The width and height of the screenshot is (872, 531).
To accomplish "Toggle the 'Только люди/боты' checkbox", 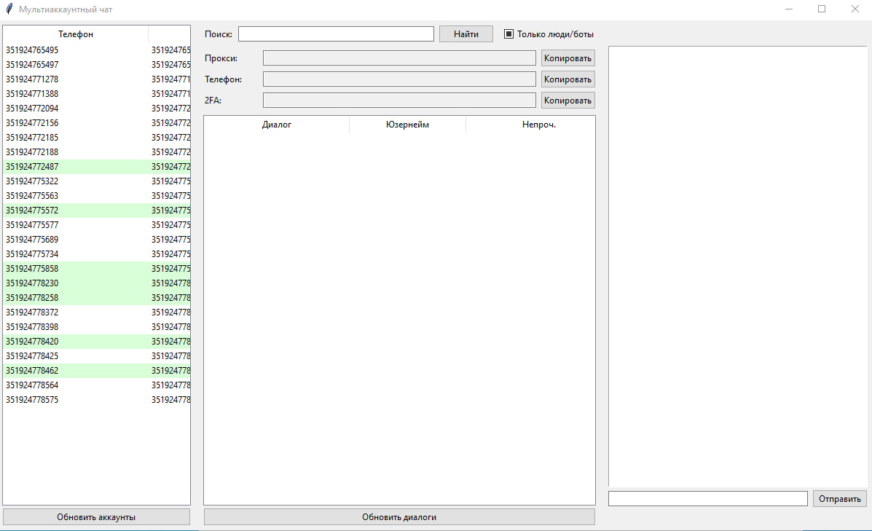I will click(509, 34).
